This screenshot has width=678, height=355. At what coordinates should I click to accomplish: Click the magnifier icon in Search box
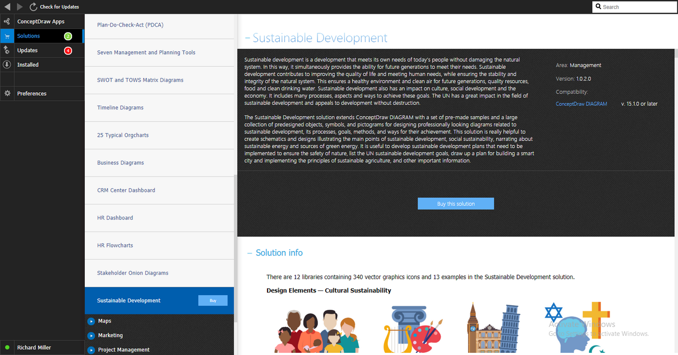pos(599,7)
